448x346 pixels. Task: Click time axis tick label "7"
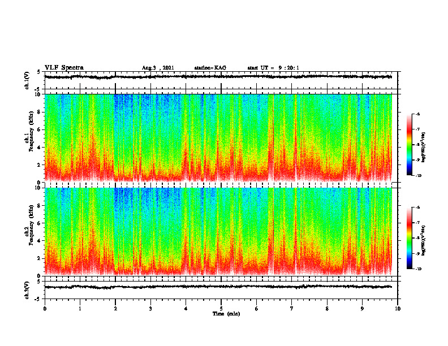tap(292, 309)
